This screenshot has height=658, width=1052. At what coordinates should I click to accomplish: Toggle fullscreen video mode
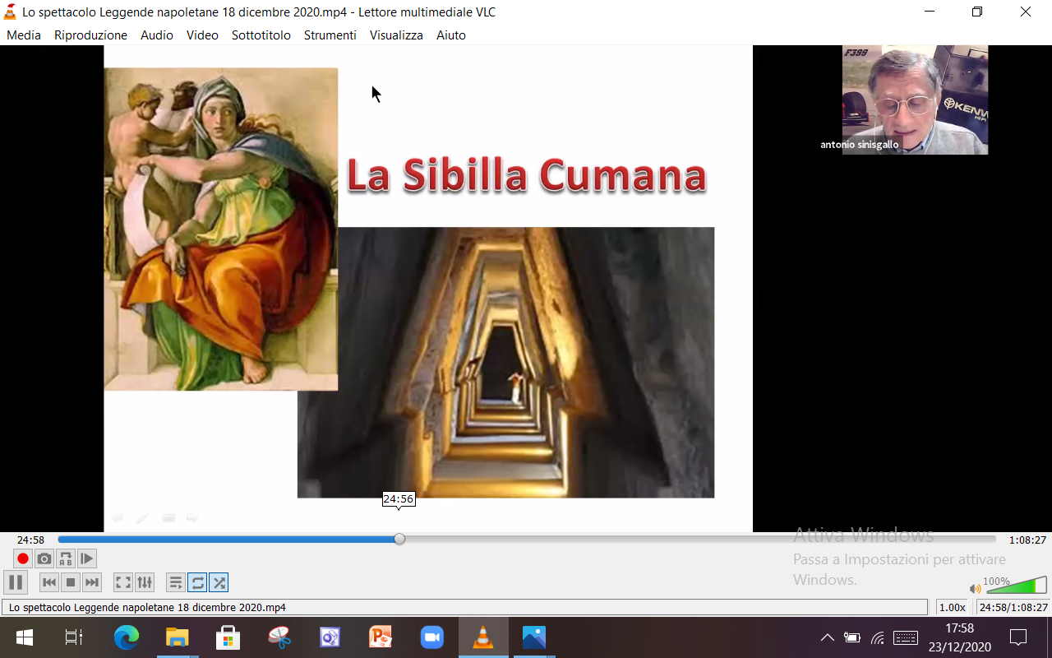click(x=123, y=582)
